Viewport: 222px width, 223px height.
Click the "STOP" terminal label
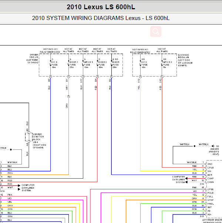pyautogui.click(x=210, y=200)
